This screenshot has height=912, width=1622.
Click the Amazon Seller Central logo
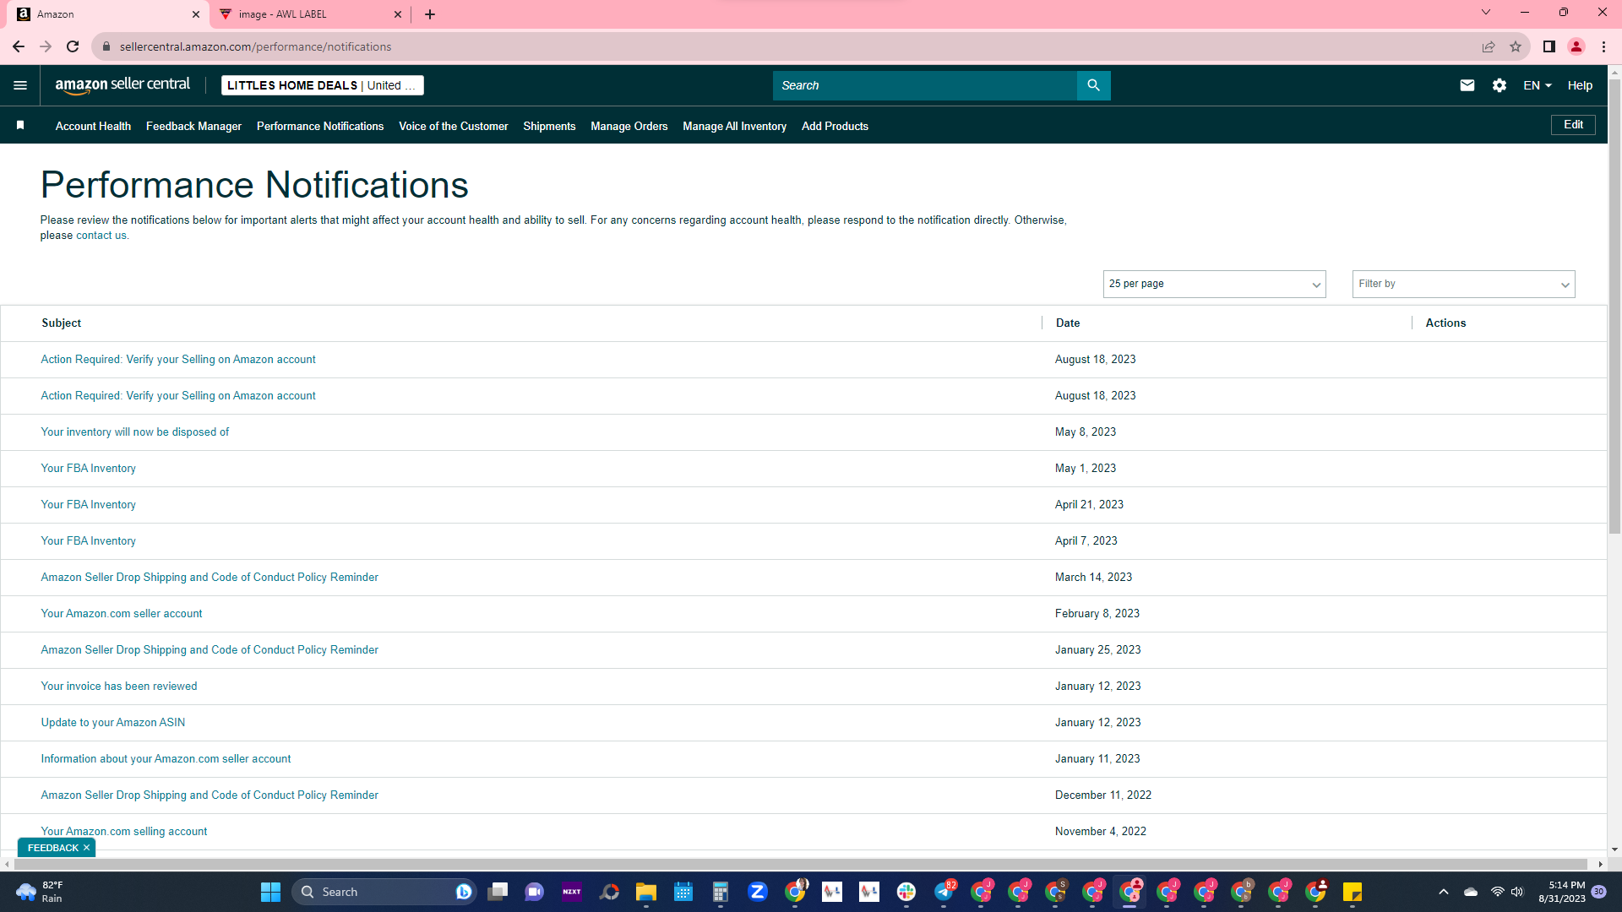122,85
